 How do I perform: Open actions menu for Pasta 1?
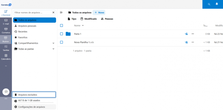tap(193, 34)
